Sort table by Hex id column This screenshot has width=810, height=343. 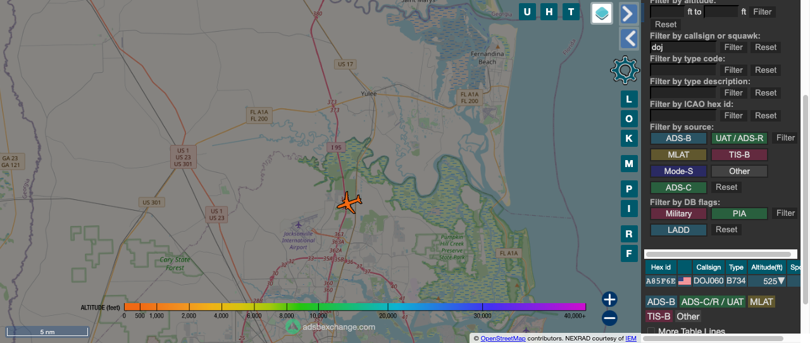pos(661,267)
